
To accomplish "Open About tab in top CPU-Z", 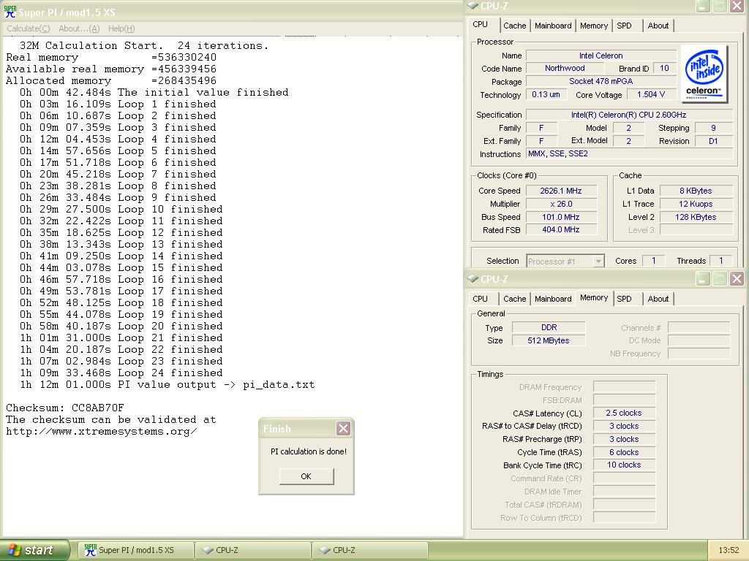I will coord(658,26).
